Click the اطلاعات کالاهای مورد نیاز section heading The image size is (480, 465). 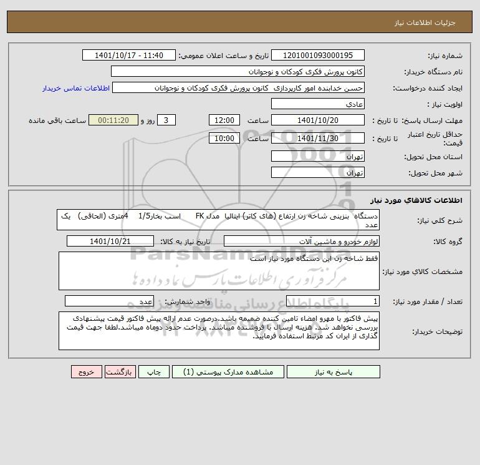pos(416,200)
